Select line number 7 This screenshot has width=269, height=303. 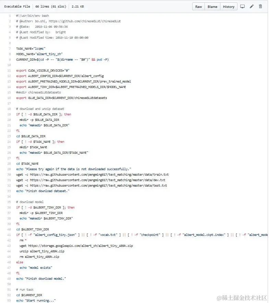[x=10, y=49]
